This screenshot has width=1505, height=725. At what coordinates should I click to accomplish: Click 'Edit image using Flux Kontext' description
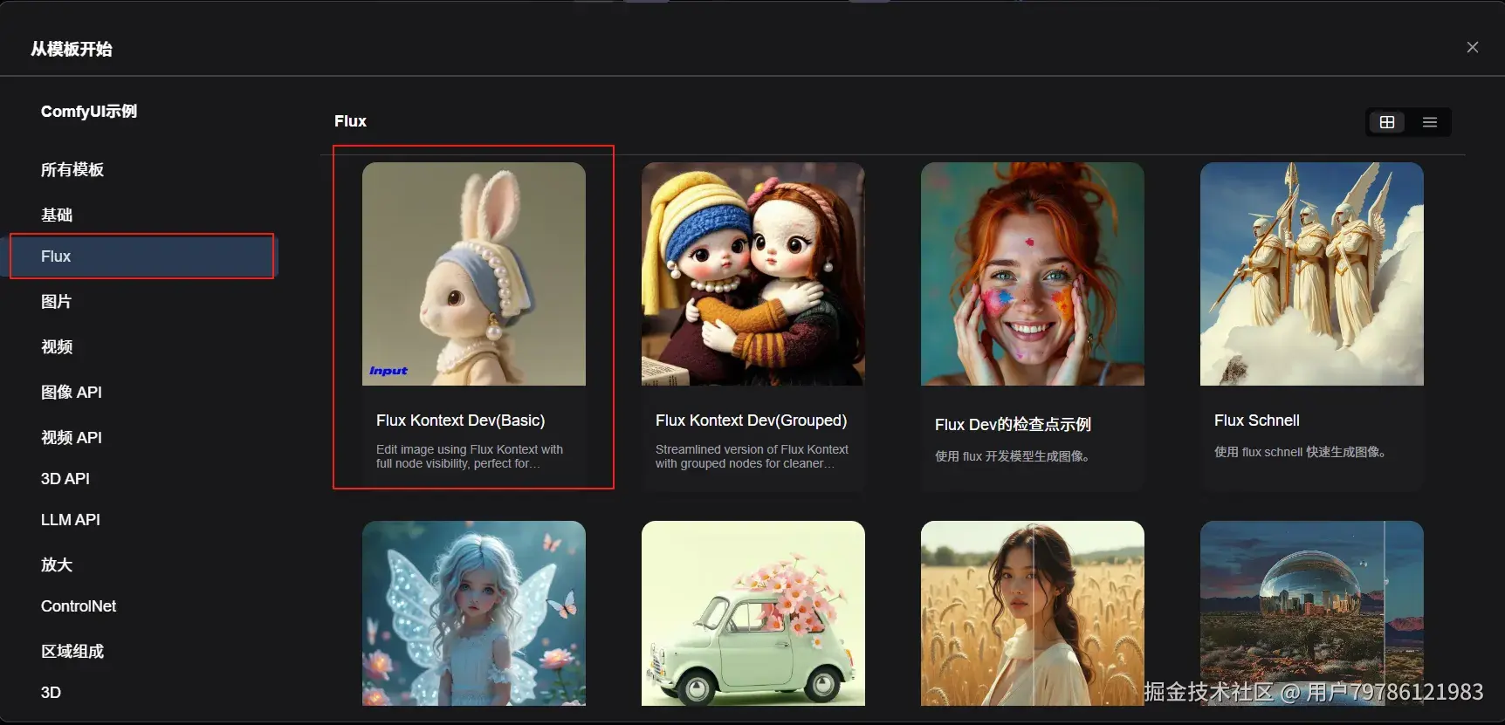pos(470,456)
